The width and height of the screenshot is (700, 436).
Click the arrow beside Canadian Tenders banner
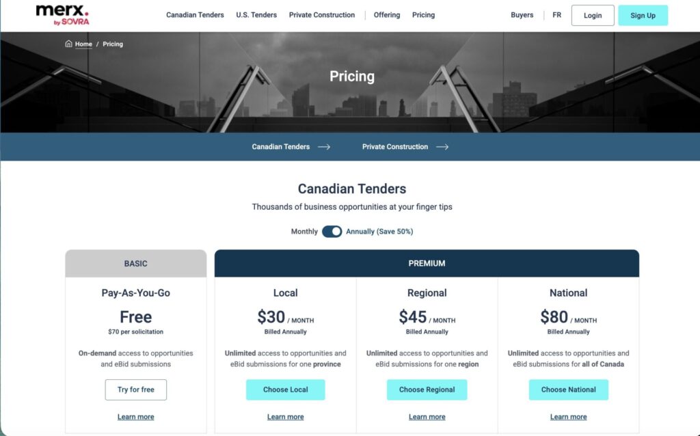coord(326,146)
